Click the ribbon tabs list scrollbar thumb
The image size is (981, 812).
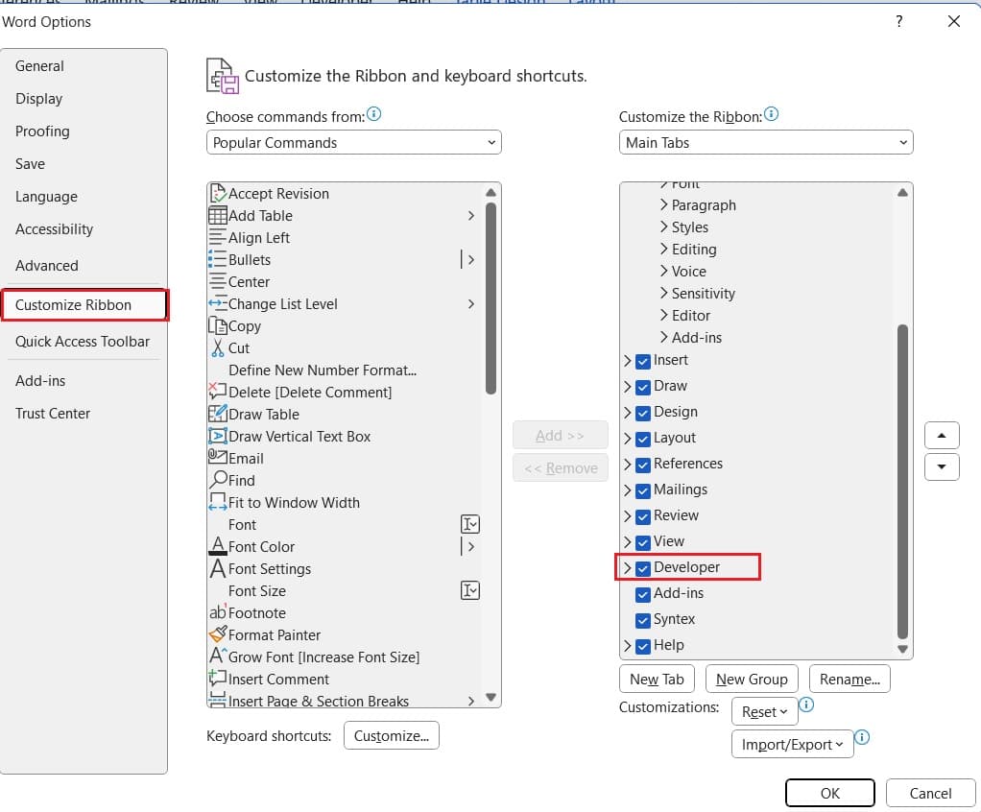tap(903, 482)
